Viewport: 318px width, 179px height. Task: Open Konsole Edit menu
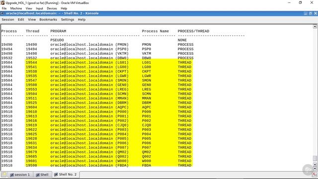tap(21, 19)
